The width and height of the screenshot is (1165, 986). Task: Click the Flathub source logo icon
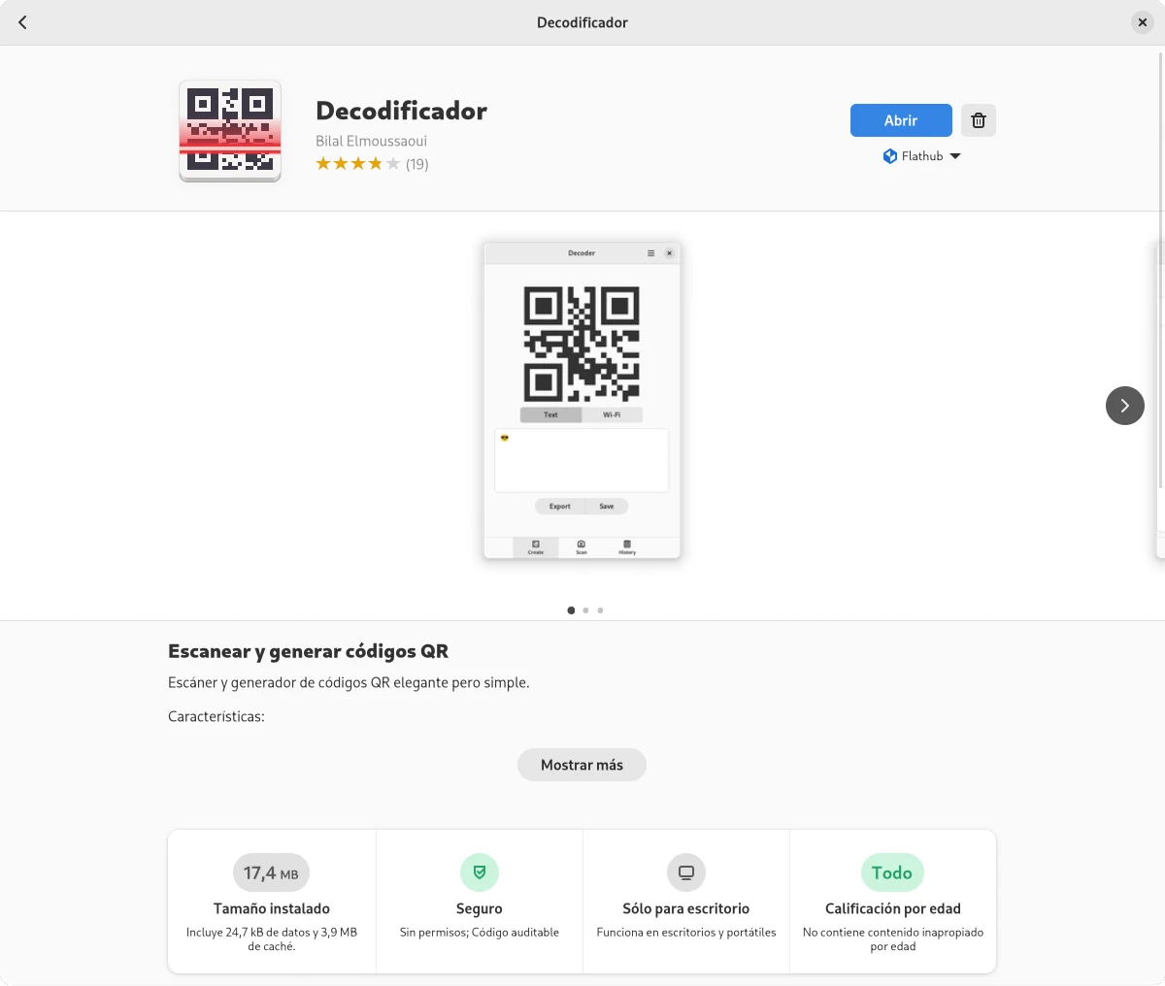[890, 156]
